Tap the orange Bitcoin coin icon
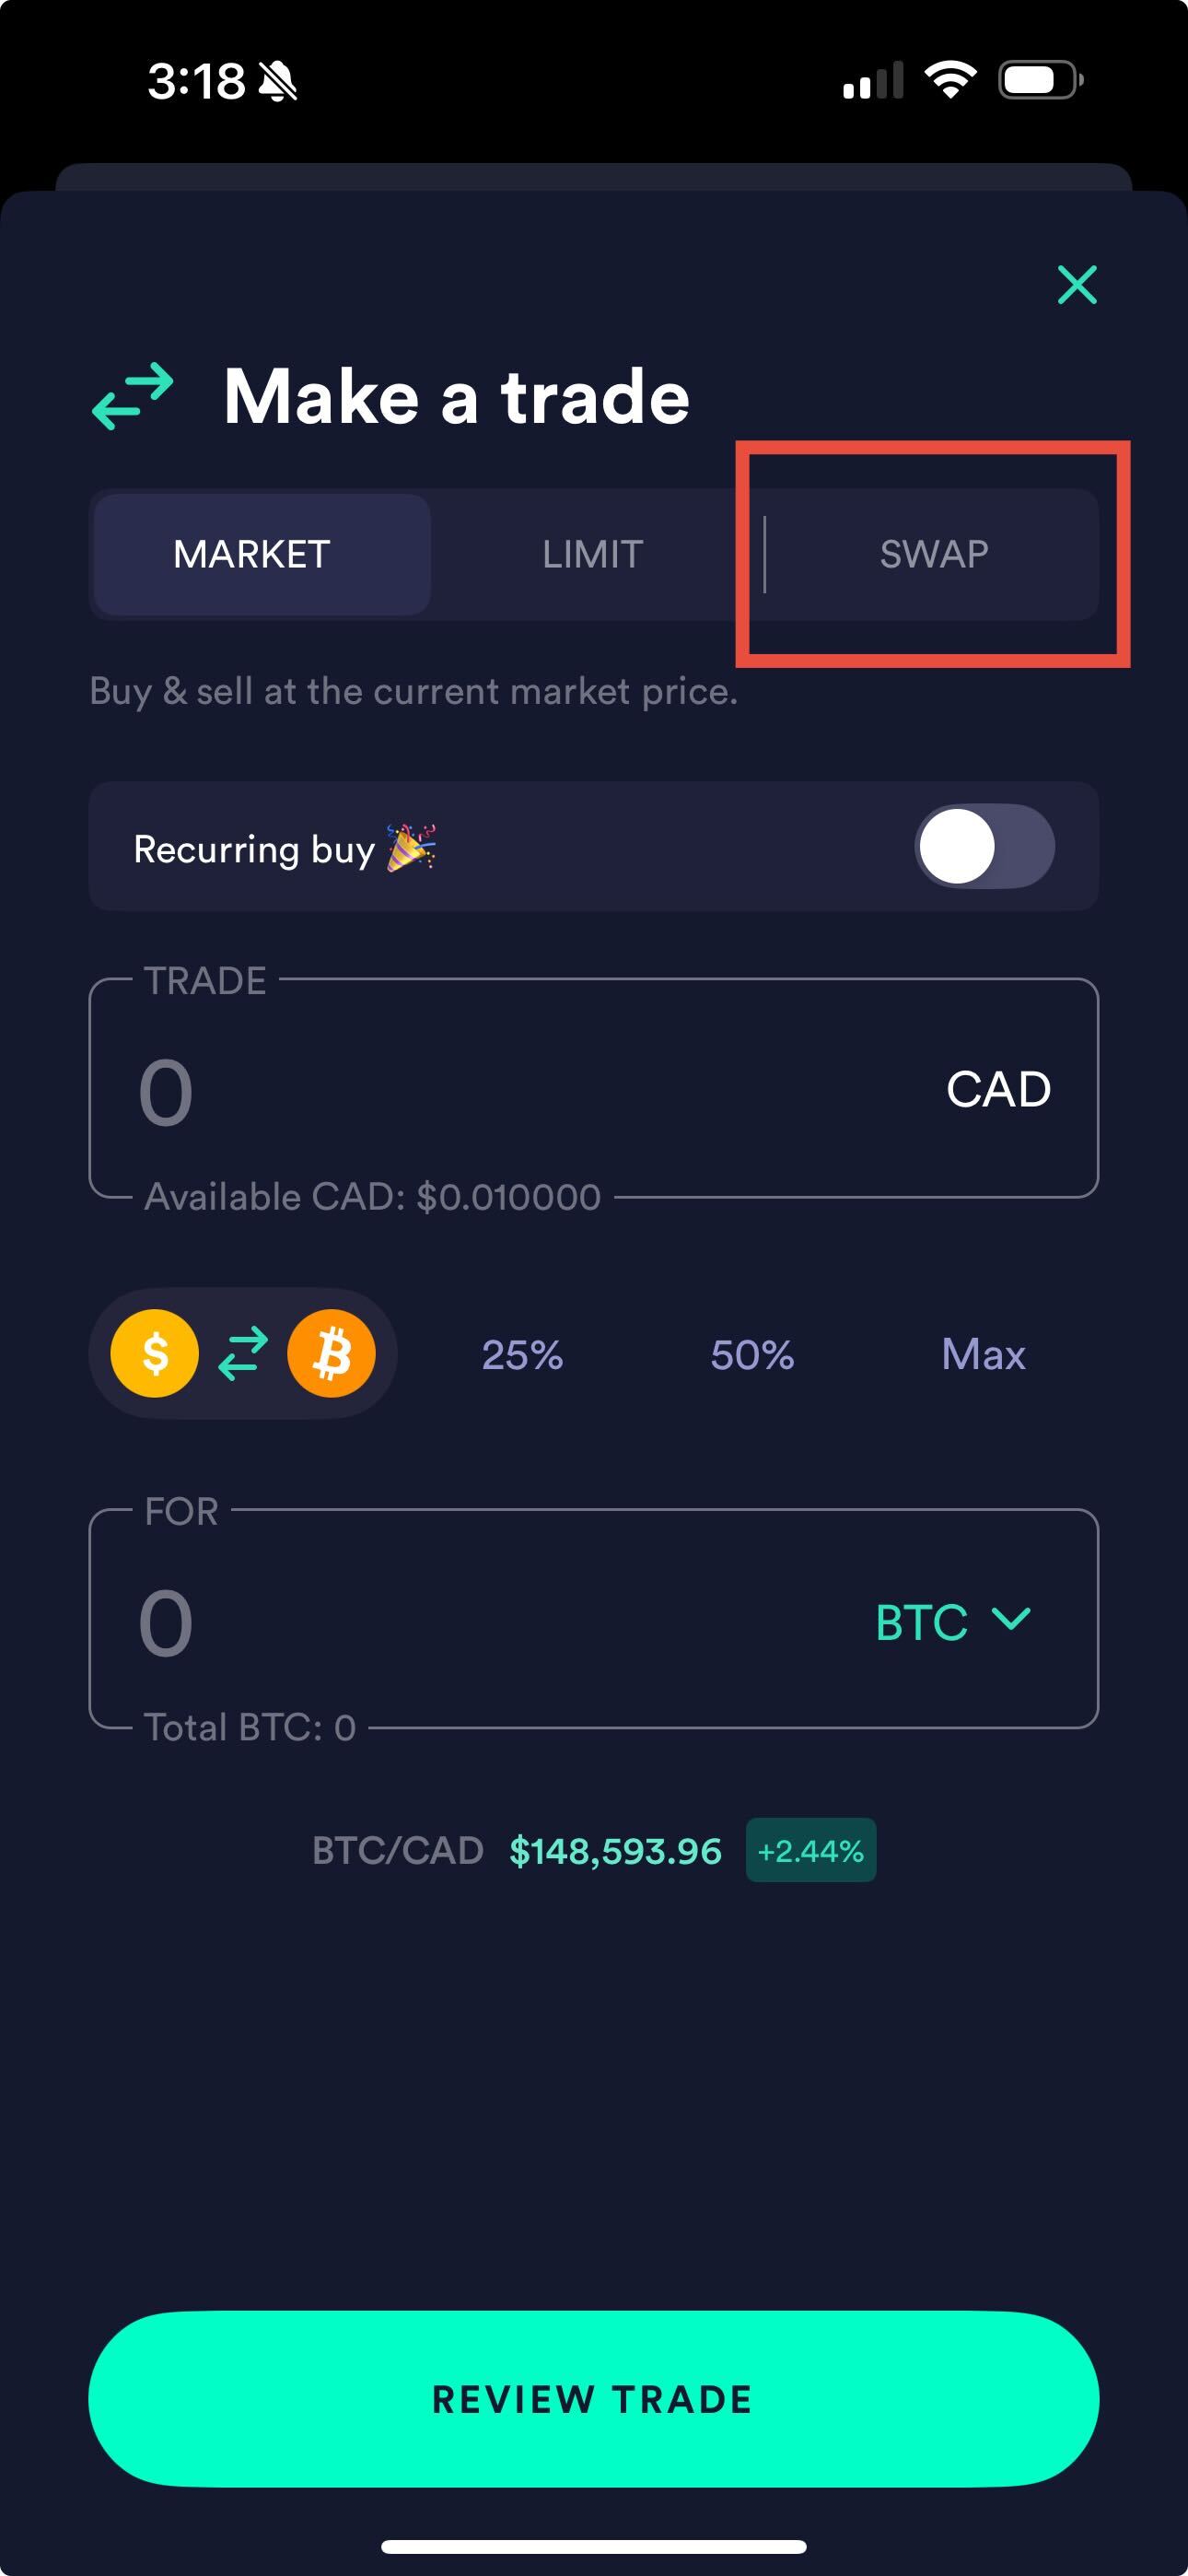Image resolution: width=1188 pixels, height=2576 pixels. [331, 1353]
